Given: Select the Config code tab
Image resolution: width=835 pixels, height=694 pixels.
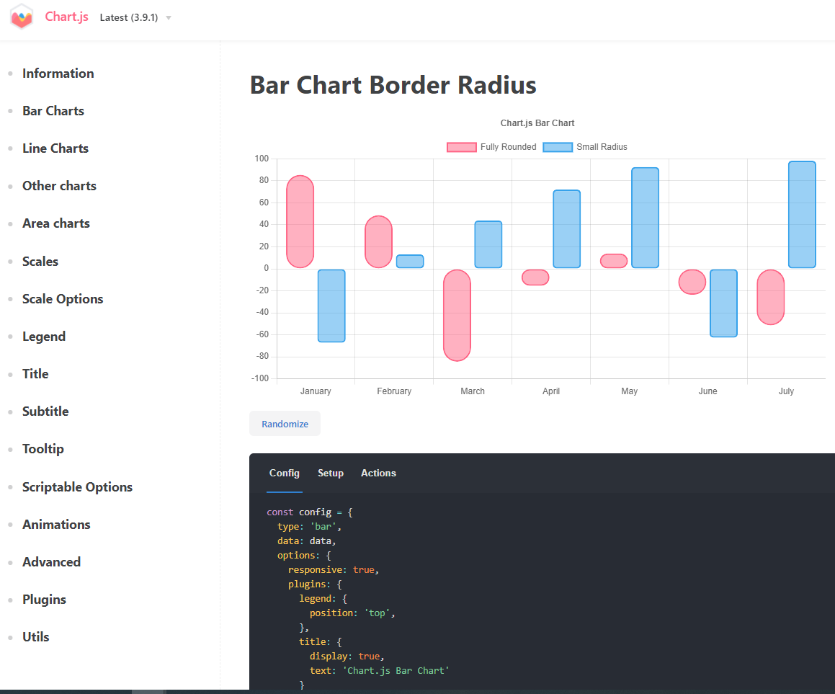Looking at the screenshot, I should [285, 473].
